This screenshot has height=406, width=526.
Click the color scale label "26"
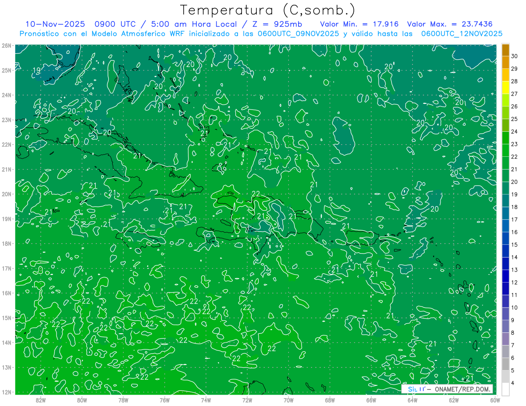[x=514, y=106]
